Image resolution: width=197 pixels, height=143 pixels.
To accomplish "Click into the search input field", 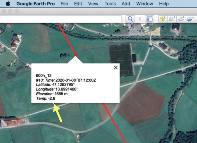I will [61, 19].
